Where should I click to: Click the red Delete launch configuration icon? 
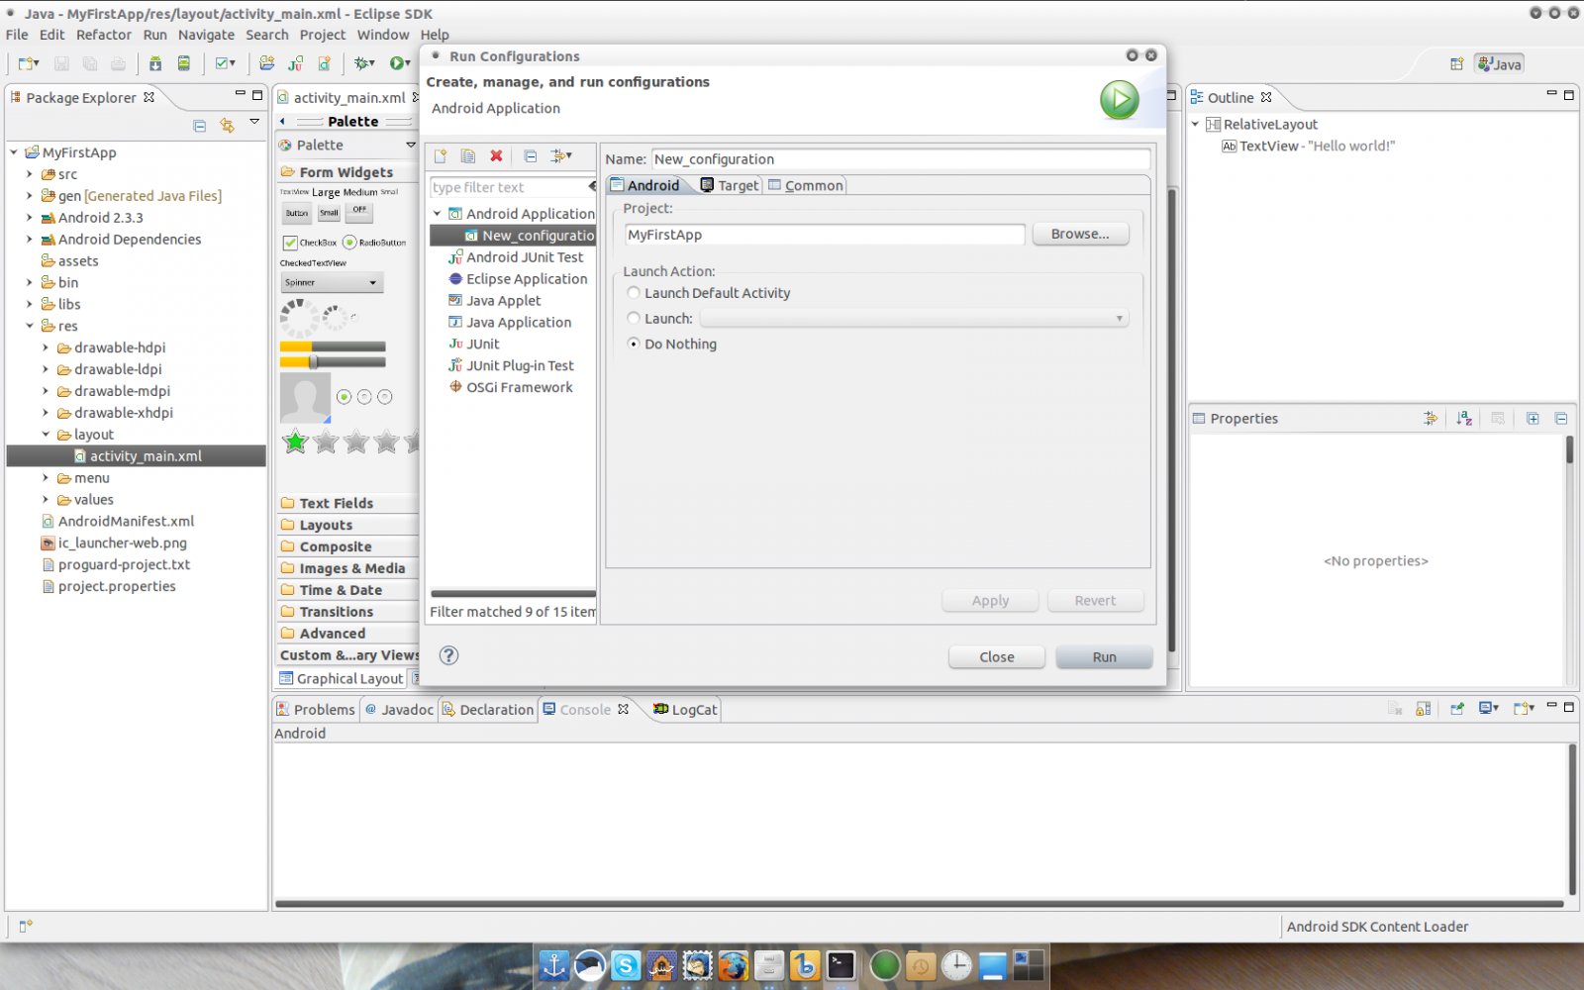pos(496,156)
